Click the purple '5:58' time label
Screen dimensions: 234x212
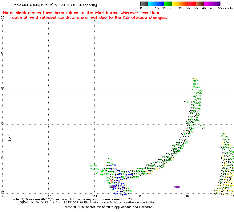coord(176,187)
